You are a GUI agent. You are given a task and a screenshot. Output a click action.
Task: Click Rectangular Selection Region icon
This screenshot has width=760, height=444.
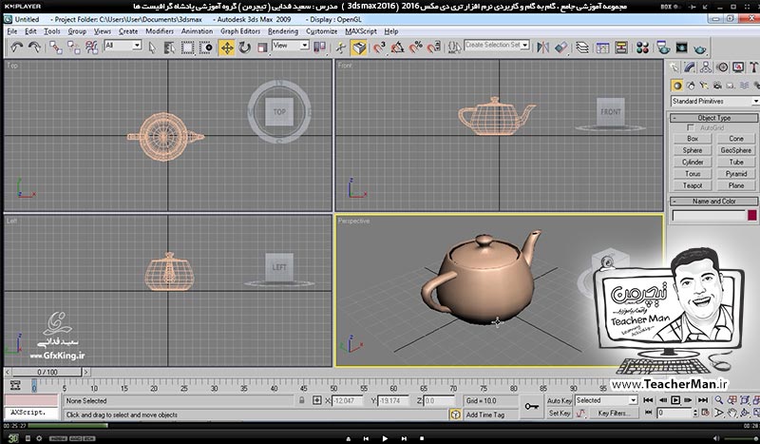click(187, 48)
